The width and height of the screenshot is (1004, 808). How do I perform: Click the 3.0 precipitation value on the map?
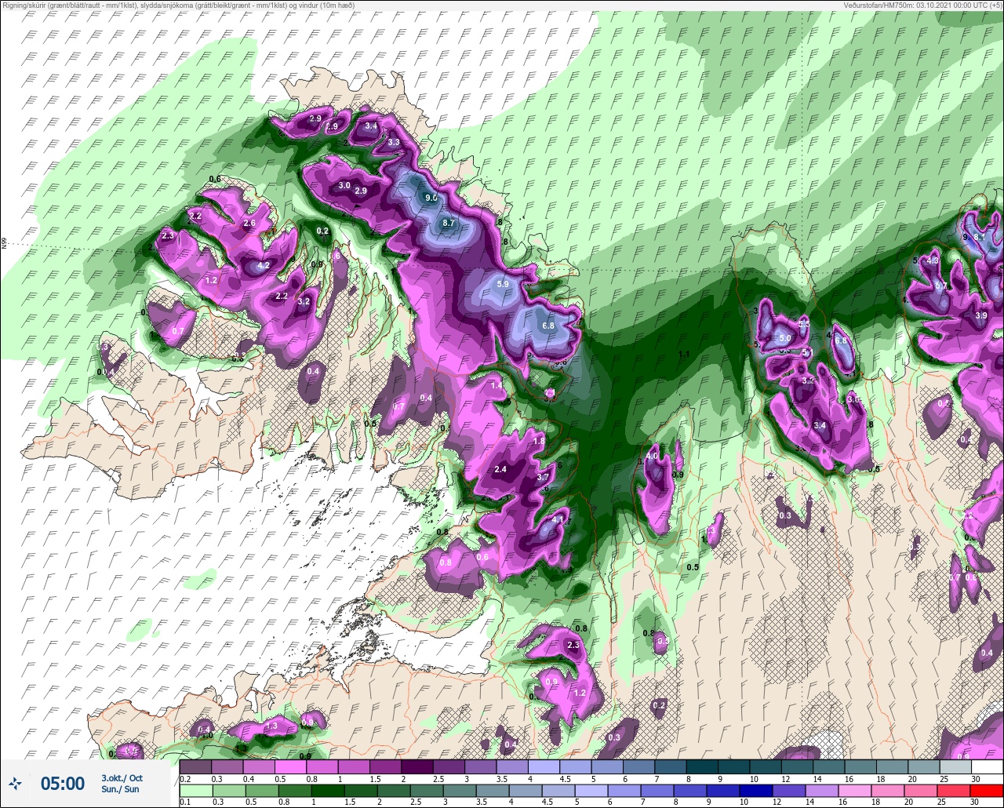(x=344, y=186)
